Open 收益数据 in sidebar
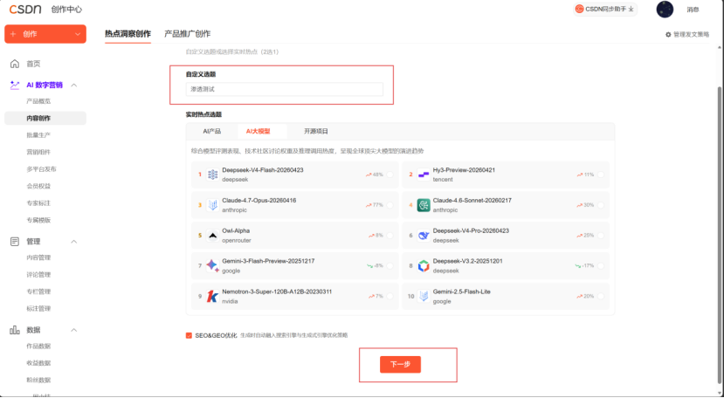This screenshot has height=398, width=724. point(38,363)
